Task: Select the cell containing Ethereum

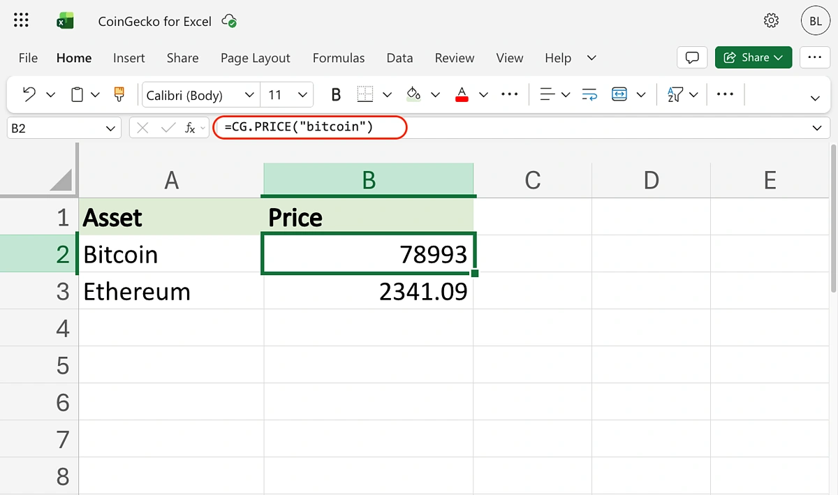Action: point(171,291)
